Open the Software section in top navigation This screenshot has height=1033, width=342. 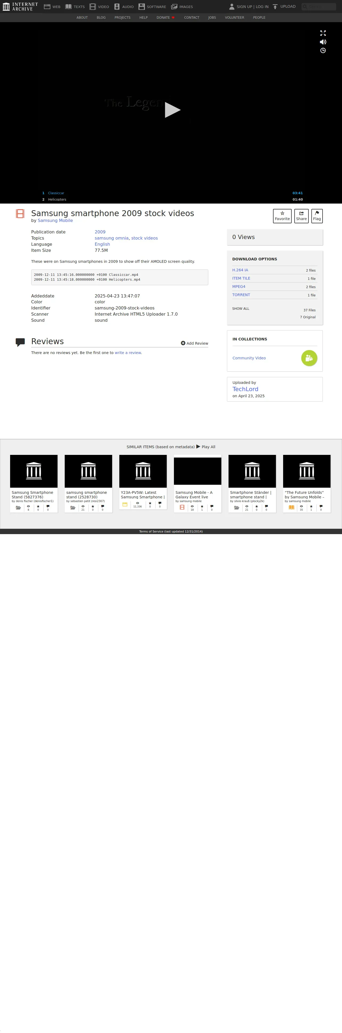[x=152, y=7]
